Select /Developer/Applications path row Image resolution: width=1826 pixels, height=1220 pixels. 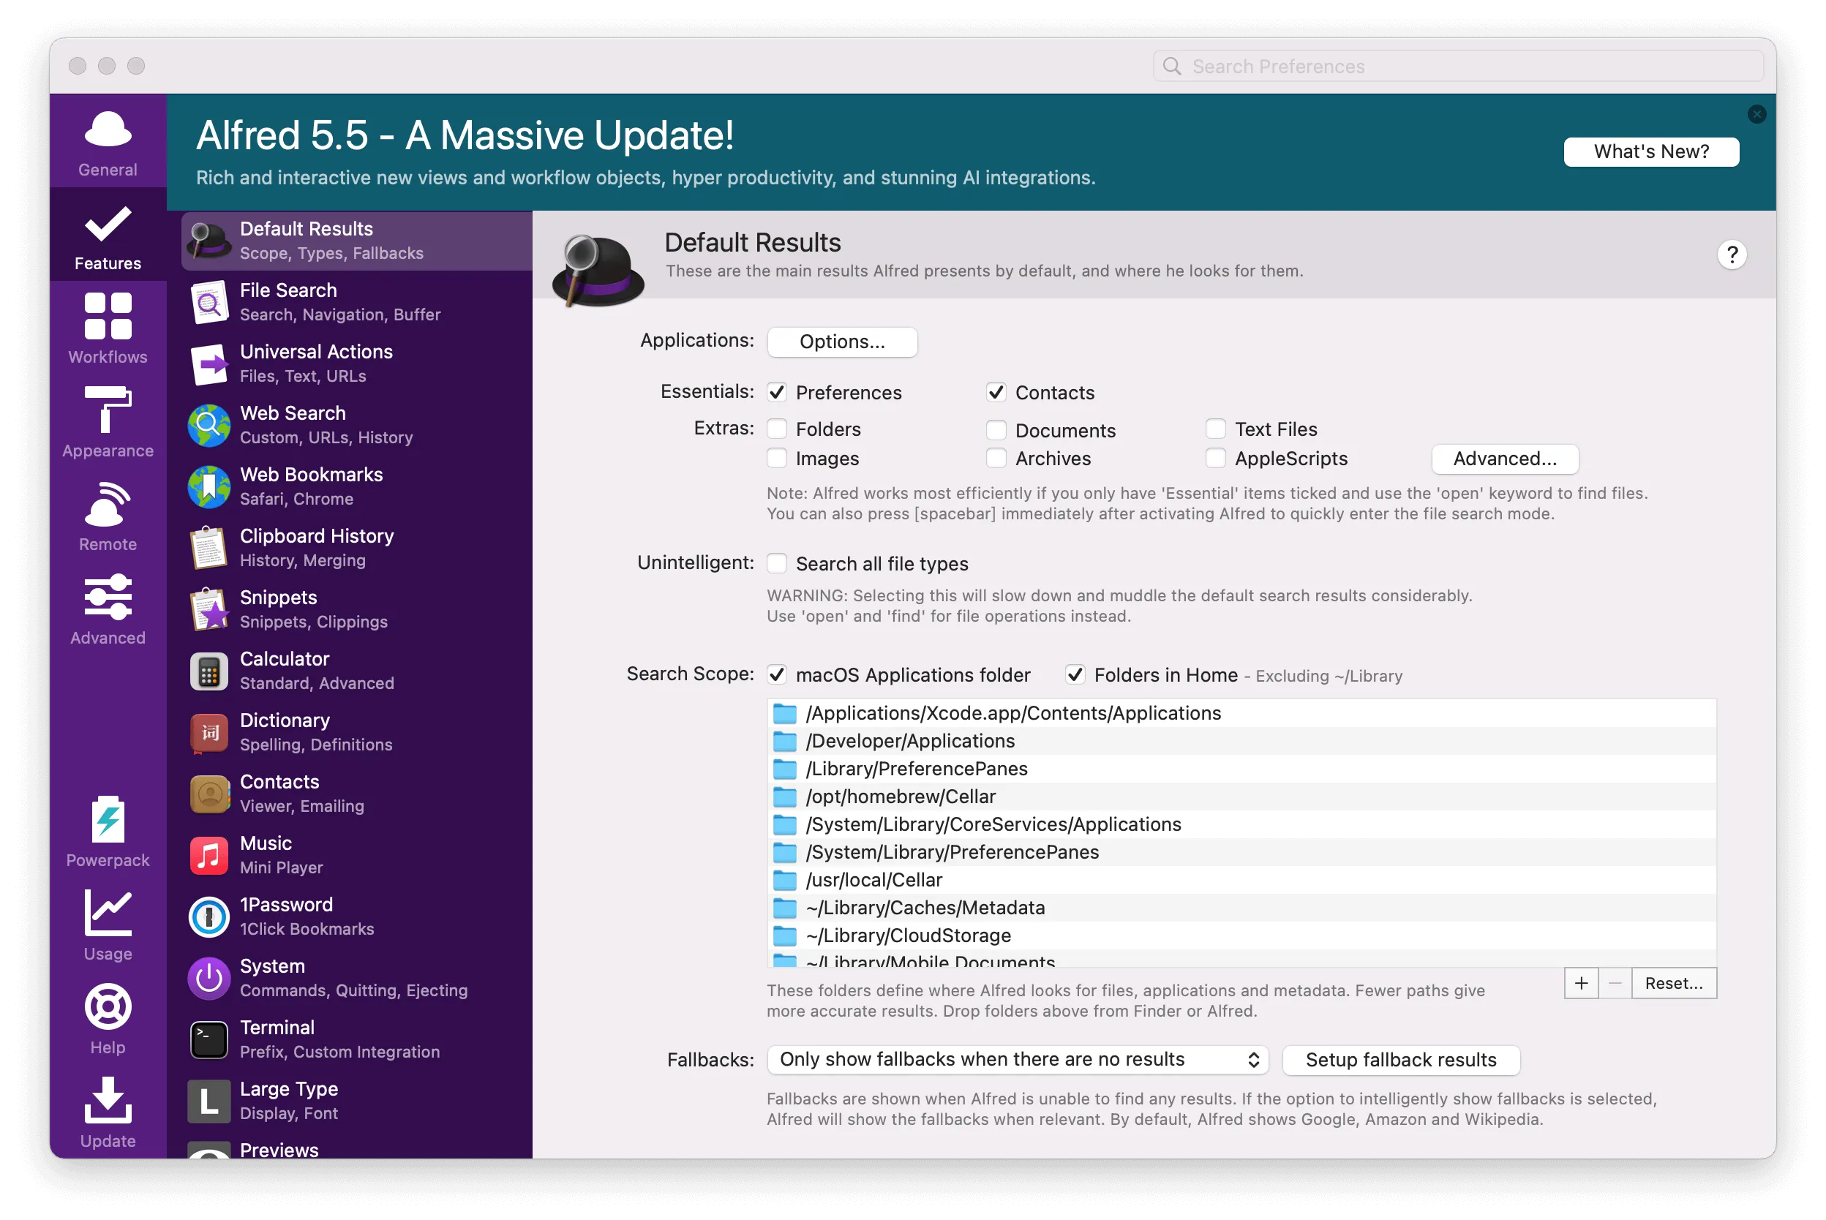tap(1241, 741)
